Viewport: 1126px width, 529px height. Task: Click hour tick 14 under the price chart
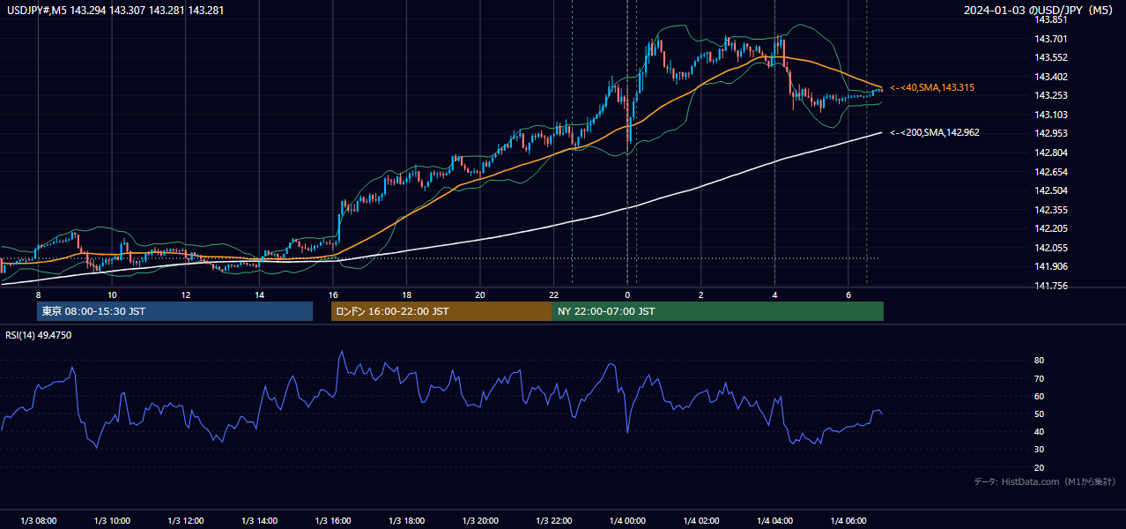(259, 294)
